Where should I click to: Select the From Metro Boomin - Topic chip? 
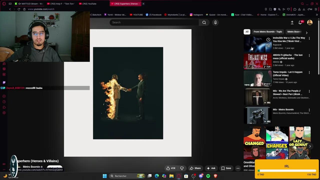268,32
